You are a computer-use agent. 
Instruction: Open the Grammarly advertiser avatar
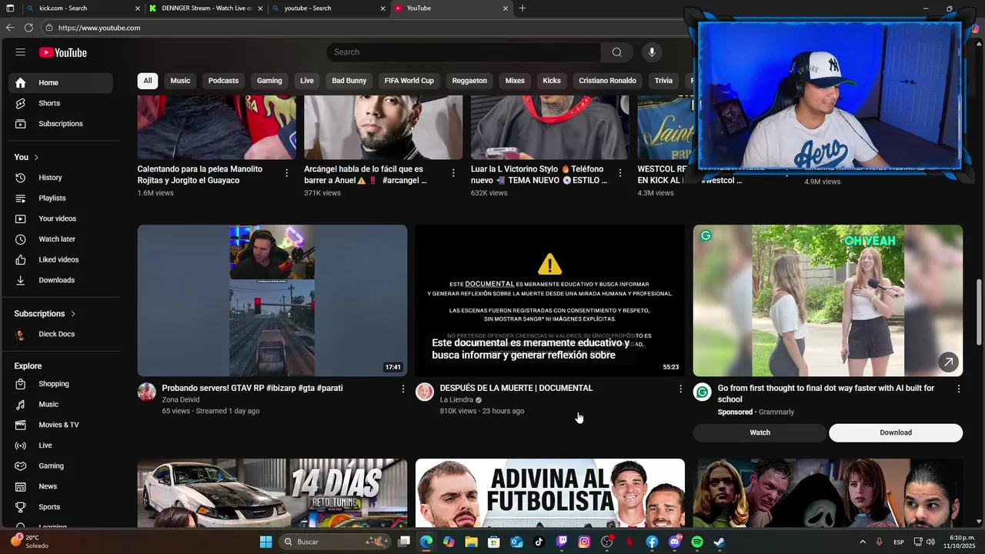click(x=703, y=392)
